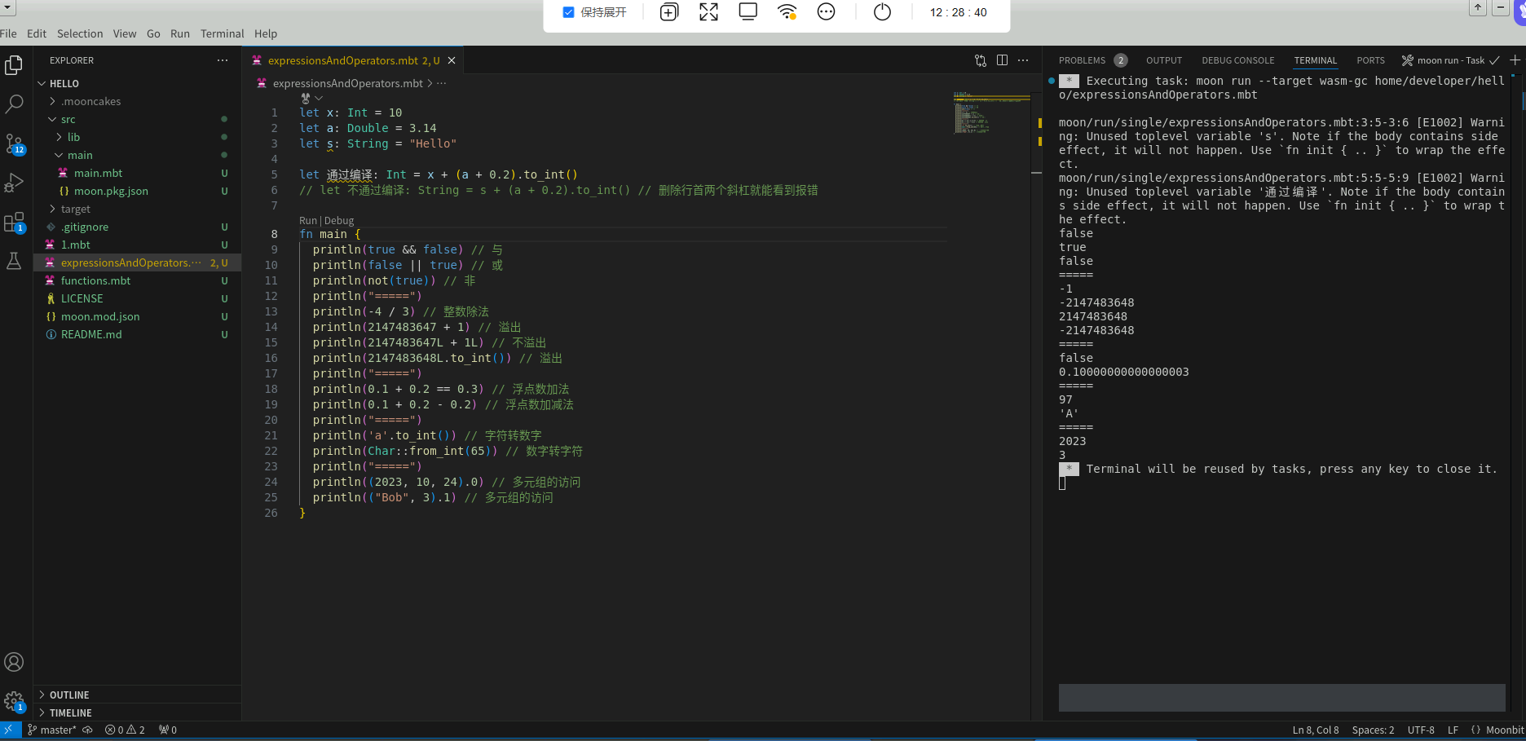Open the Search view in activity bar

(x=14, y=104)
